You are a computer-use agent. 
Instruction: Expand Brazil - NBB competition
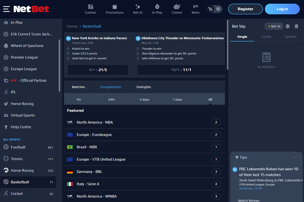click(144, 147)
